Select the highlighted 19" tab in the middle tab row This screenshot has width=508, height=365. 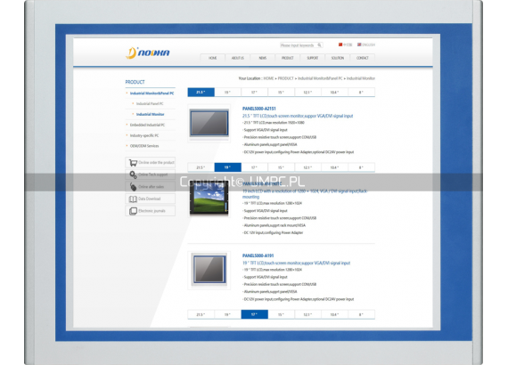coord(227,167)
